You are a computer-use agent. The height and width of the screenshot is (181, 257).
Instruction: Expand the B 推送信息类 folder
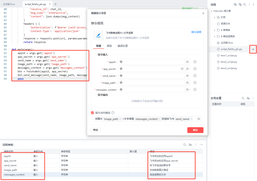(x=215, y=36)
